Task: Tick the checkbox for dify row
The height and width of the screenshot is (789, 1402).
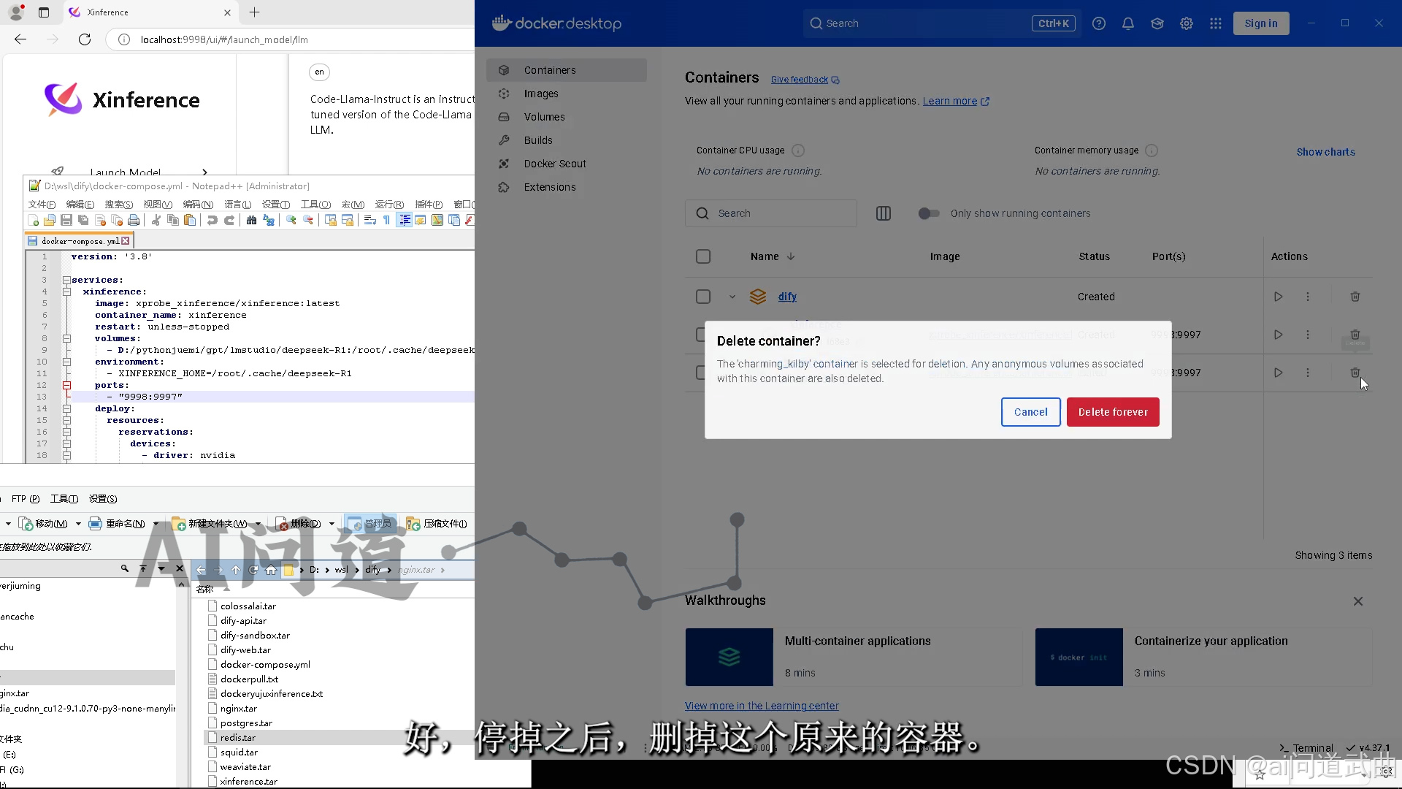Action: tap(702, 297)
